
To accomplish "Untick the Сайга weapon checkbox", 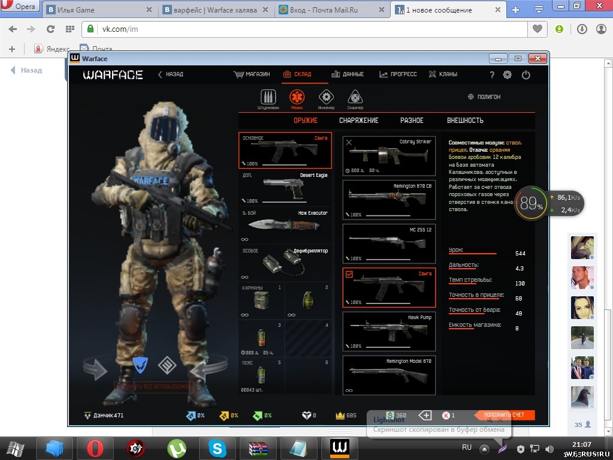I will (349, 275).
